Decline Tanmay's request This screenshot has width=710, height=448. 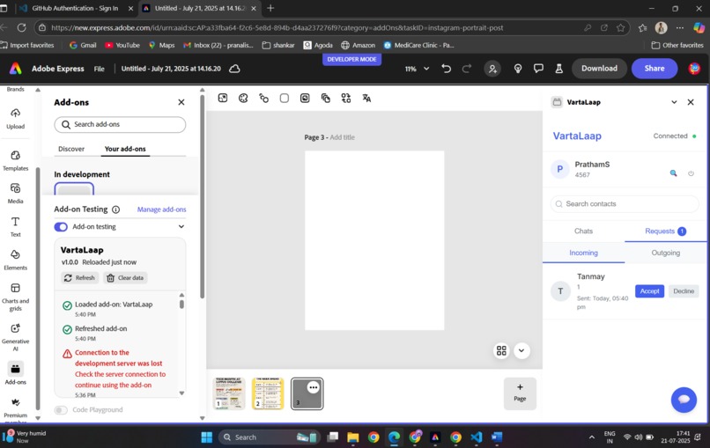point(684,291)
